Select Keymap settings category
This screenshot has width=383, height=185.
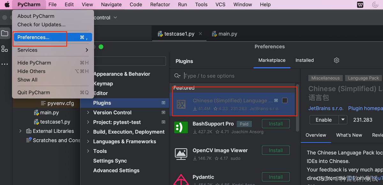(103, 83)
